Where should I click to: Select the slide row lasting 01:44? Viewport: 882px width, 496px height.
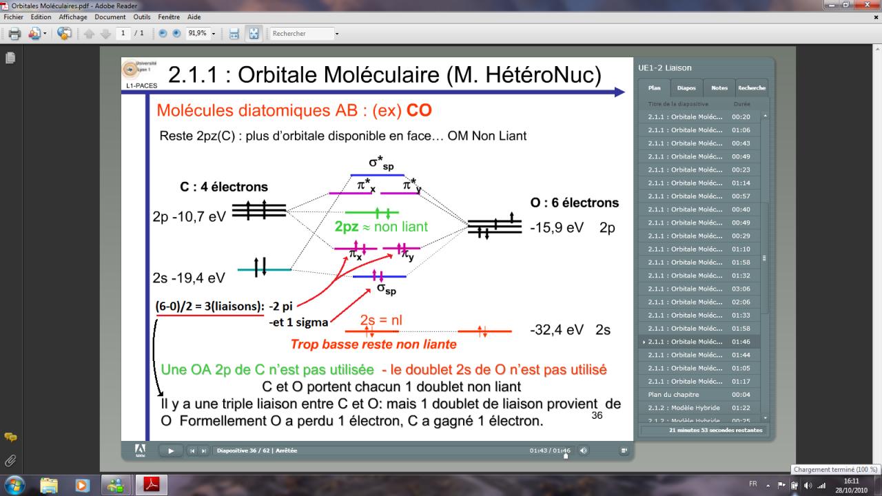tap(699, 355)
